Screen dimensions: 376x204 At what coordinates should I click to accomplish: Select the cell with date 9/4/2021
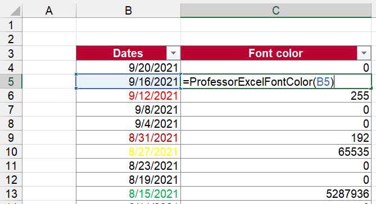[128, 124]
